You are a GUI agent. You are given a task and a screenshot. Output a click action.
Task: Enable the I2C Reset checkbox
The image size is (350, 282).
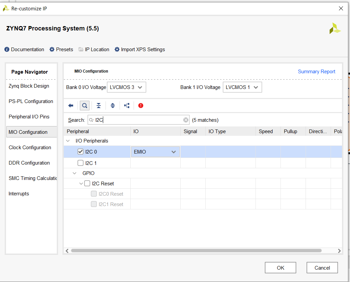click(87, 183)
